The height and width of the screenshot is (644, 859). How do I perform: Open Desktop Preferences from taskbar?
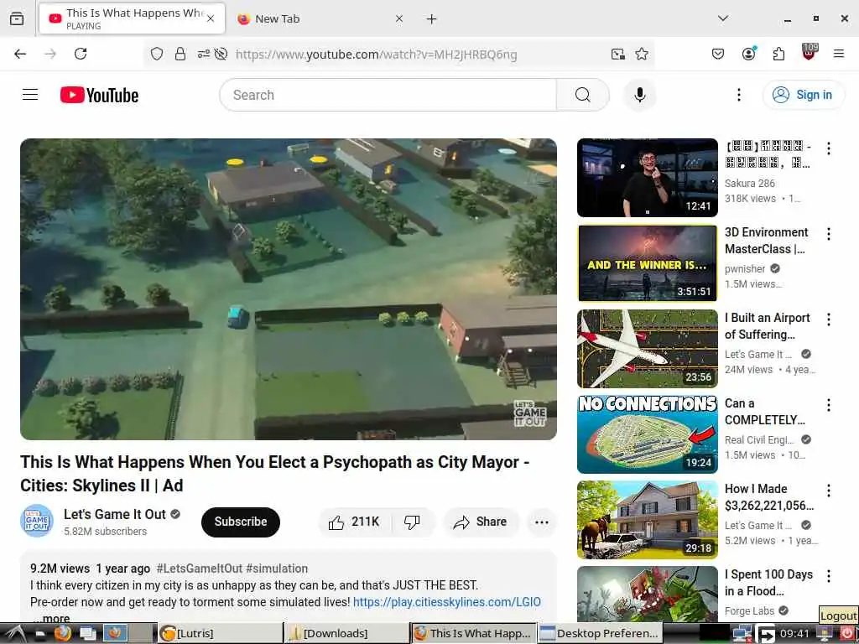[600, 633]
